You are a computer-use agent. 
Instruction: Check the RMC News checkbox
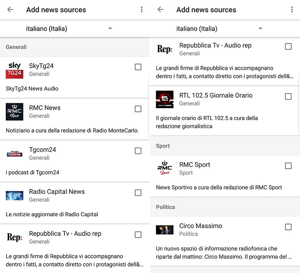coord(138,109)
